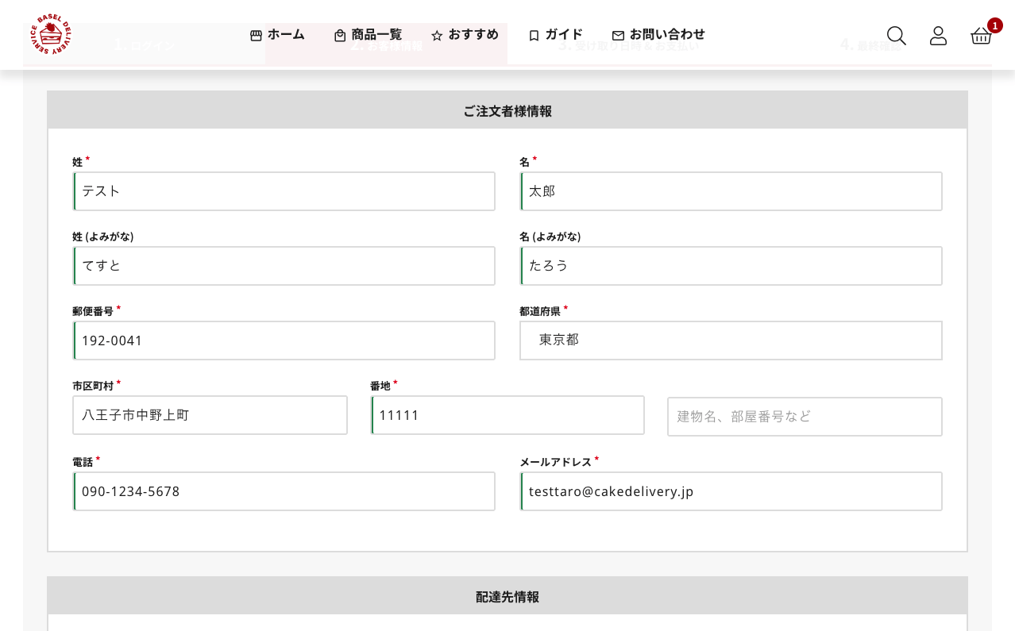Click the 姓 last name field
The height and width of the screenshot is (631, 1015).
coord(284,191)
